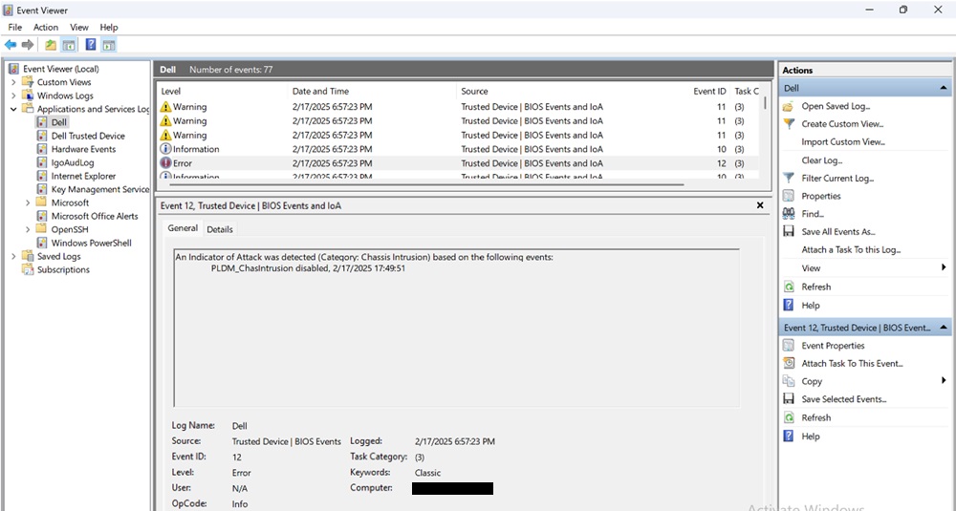
Task: Click Save All Events As disk icon
Action: click(x=789, y=232)
